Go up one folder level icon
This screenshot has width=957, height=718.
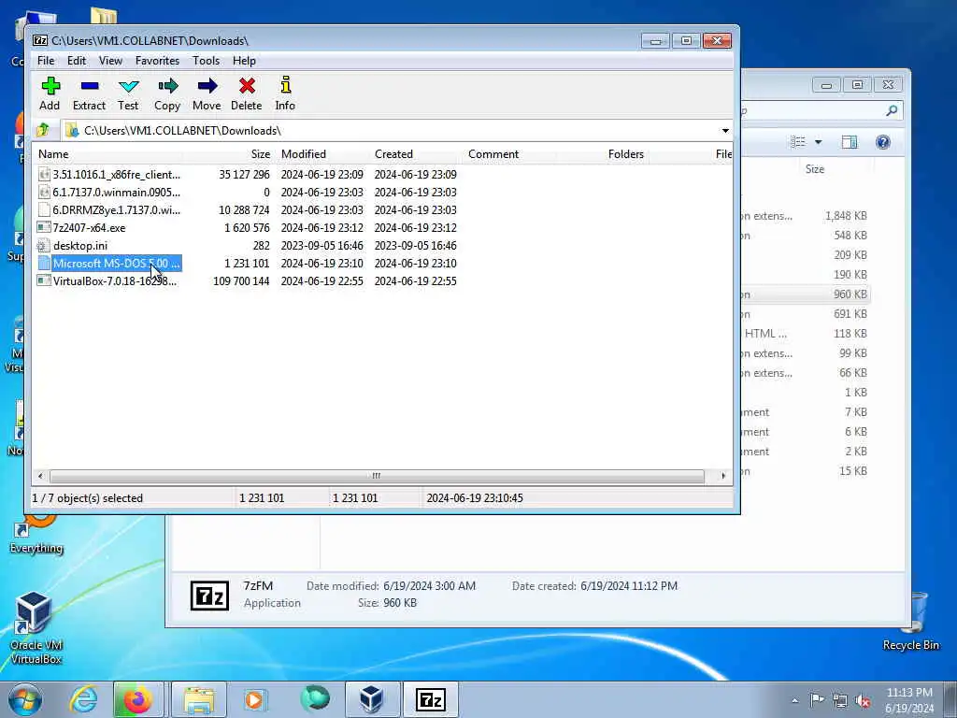point(43,130)
